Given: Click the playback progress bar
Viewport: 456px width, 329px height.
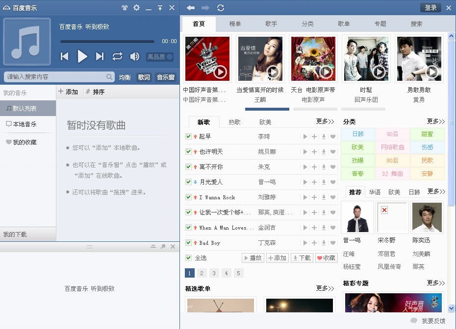Looking at the screenshot, I should pyautogui.click(x=107, y=42).
